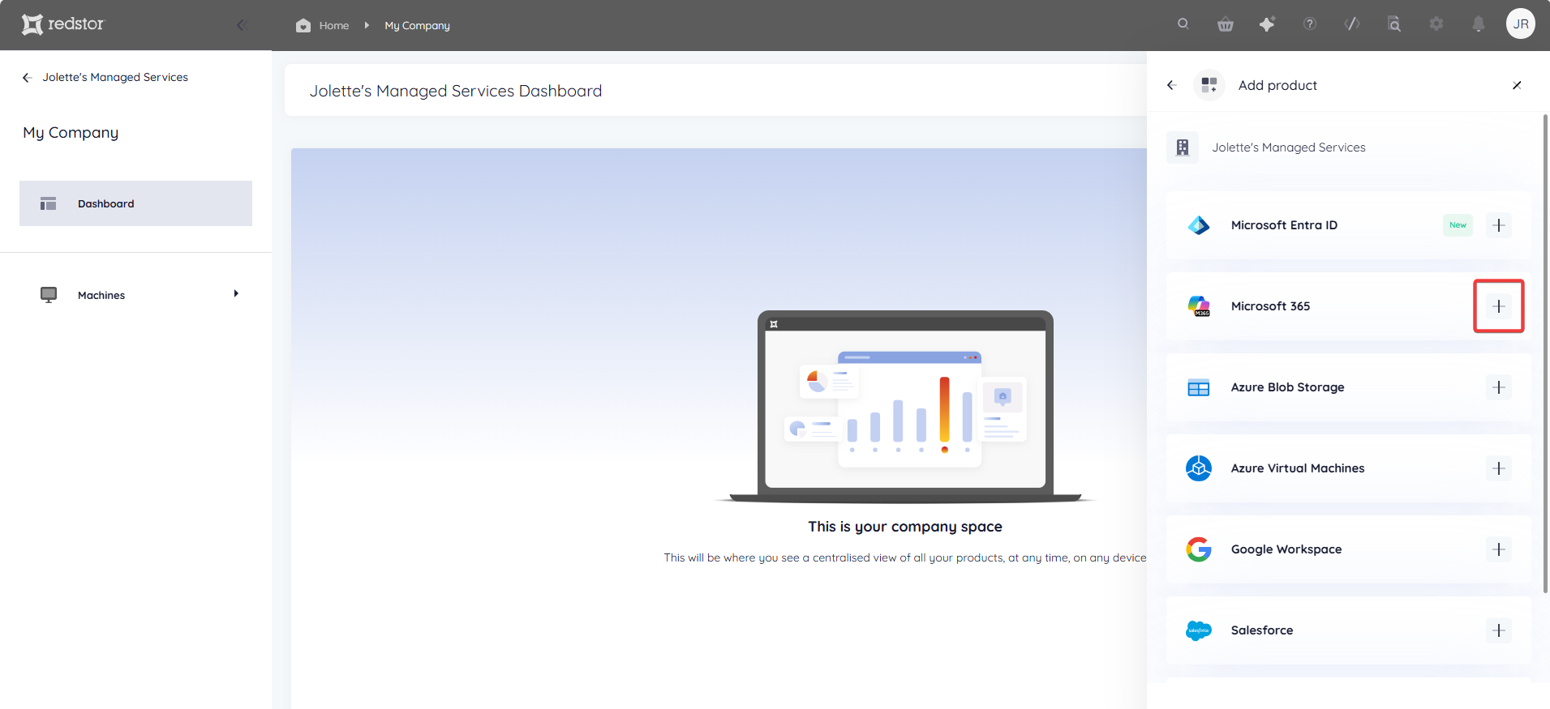
Task: Add Salesforce product
Action: 1499,630
